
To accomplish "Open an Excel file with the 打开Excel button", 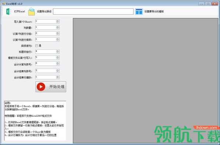I will coord(15,11).
